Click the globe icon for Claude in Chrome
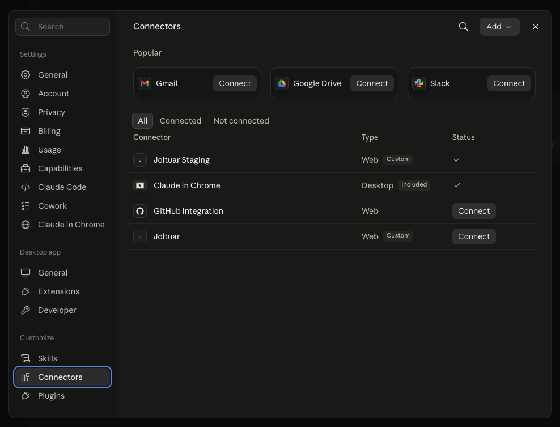 tap(26, 225)
